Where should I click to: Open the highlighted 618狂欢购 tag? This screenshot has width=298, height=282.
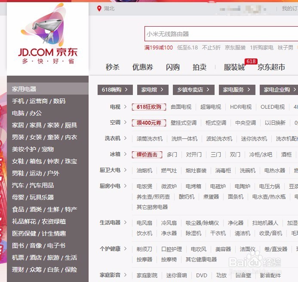click(149, 107)
